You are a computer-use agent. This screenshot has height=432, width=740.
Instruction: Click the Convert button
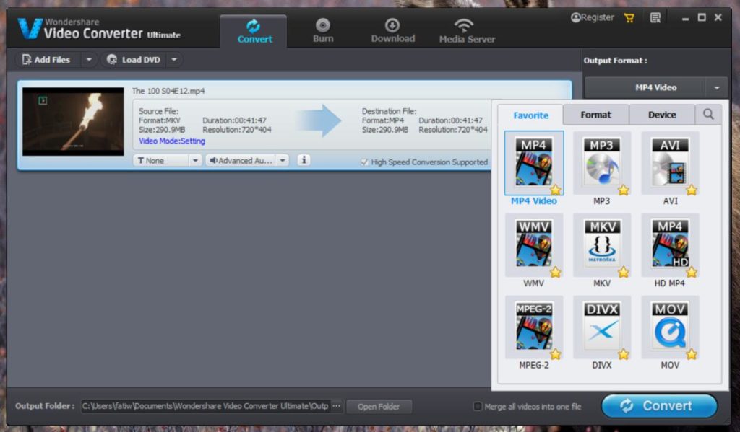pyautogui.click(x=658, y=405)
